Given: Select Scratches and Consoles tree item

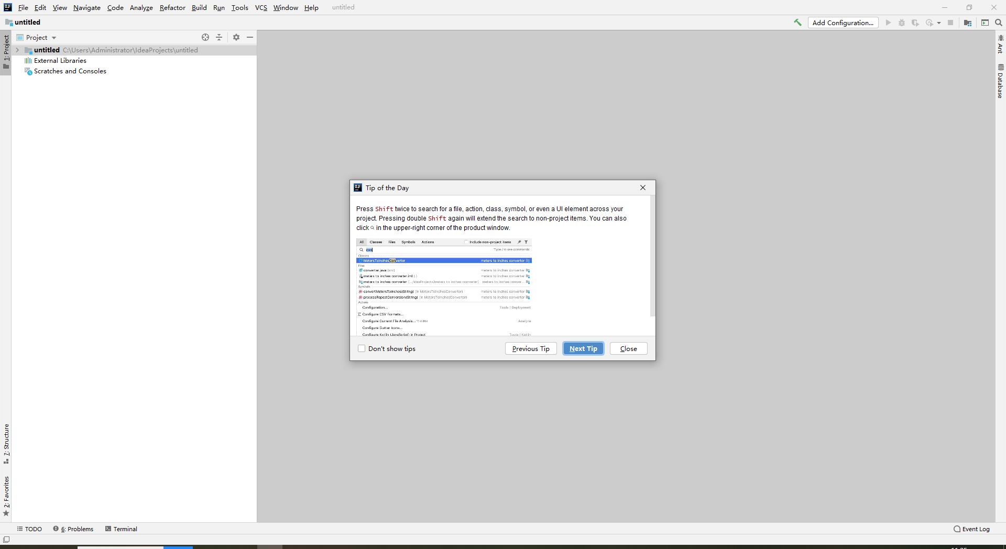Looking at the screenshot, I should coord(65,71).
